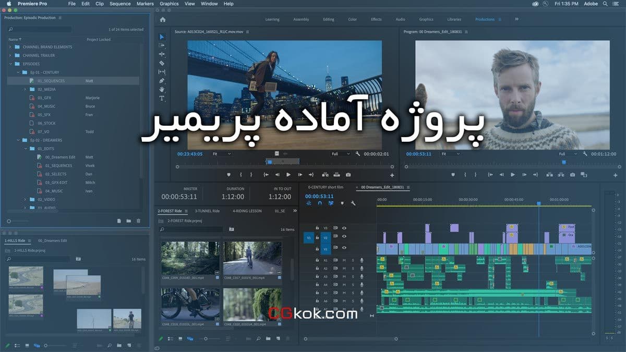626x352 pixels.
Task: Collapse EPISODES folder
Action: 10,64
